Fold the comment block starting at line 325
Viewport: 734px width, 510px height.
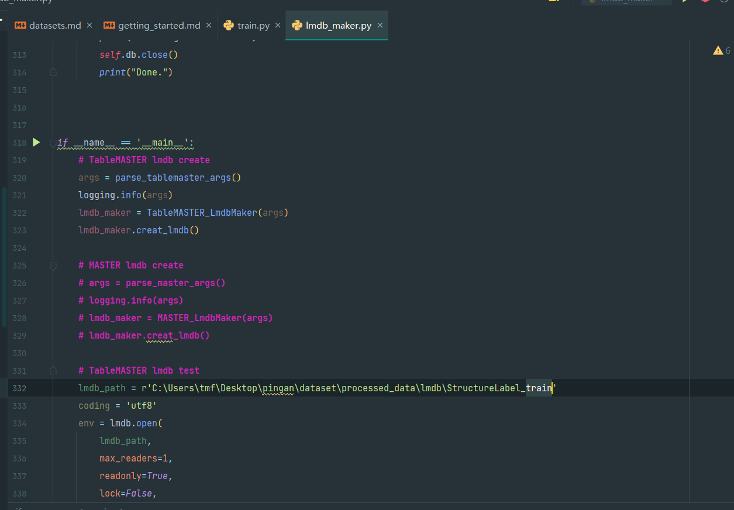pos(53,265)
